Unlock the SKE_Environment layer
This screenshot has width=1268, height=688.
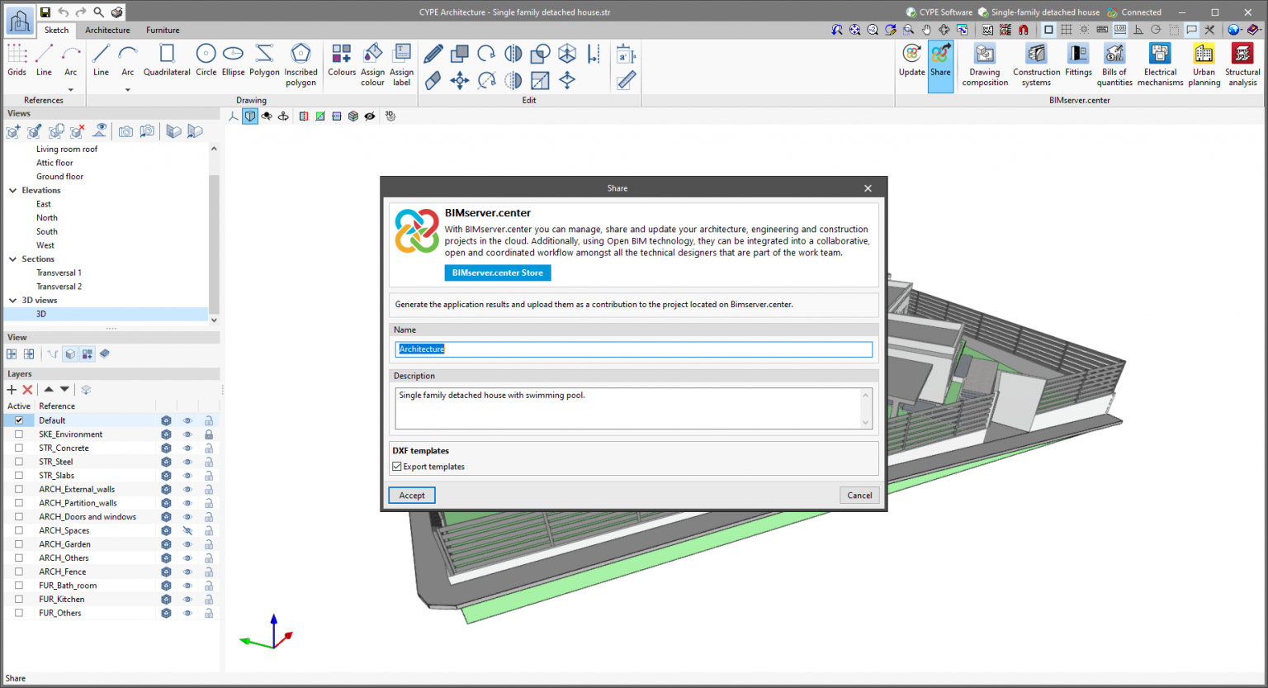(209, 434)
